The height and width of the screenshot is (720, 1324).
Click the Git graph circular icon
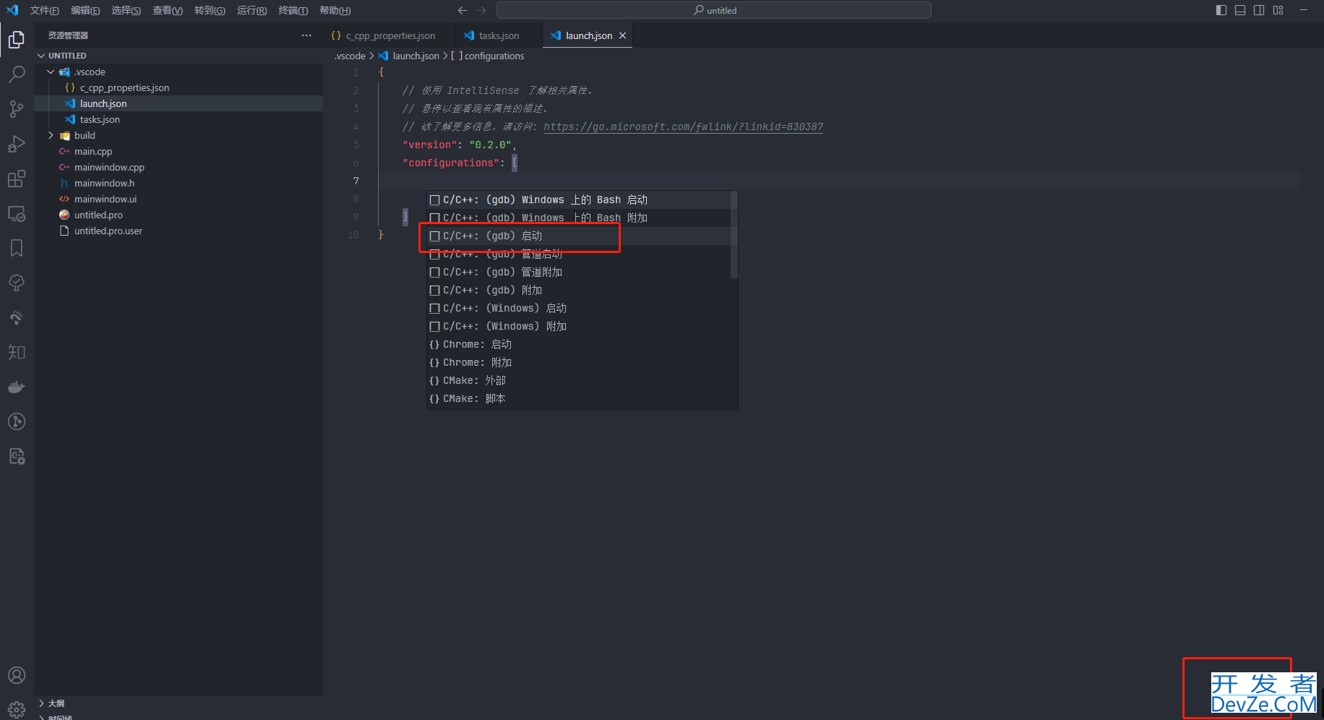click(x=17, y=421)
